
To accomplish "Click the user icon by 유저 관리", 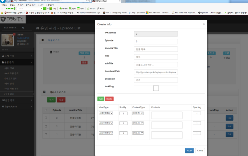I will (3, 56).
